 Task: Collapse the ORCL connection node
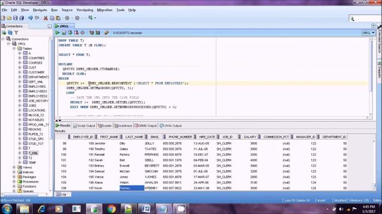pos(8,43)
